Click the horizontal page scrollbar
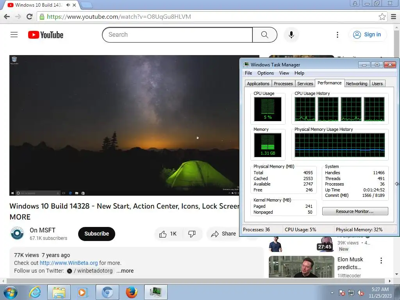 (x=195, y=281)
